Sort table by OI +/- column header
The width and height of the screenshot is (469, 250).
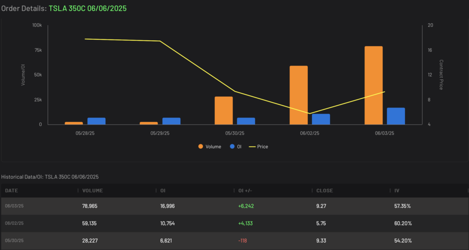245,190
